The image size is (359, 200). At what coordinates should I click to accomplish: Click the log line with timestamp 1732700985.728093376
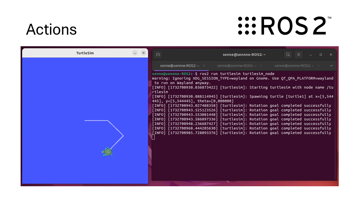[242, 133]
